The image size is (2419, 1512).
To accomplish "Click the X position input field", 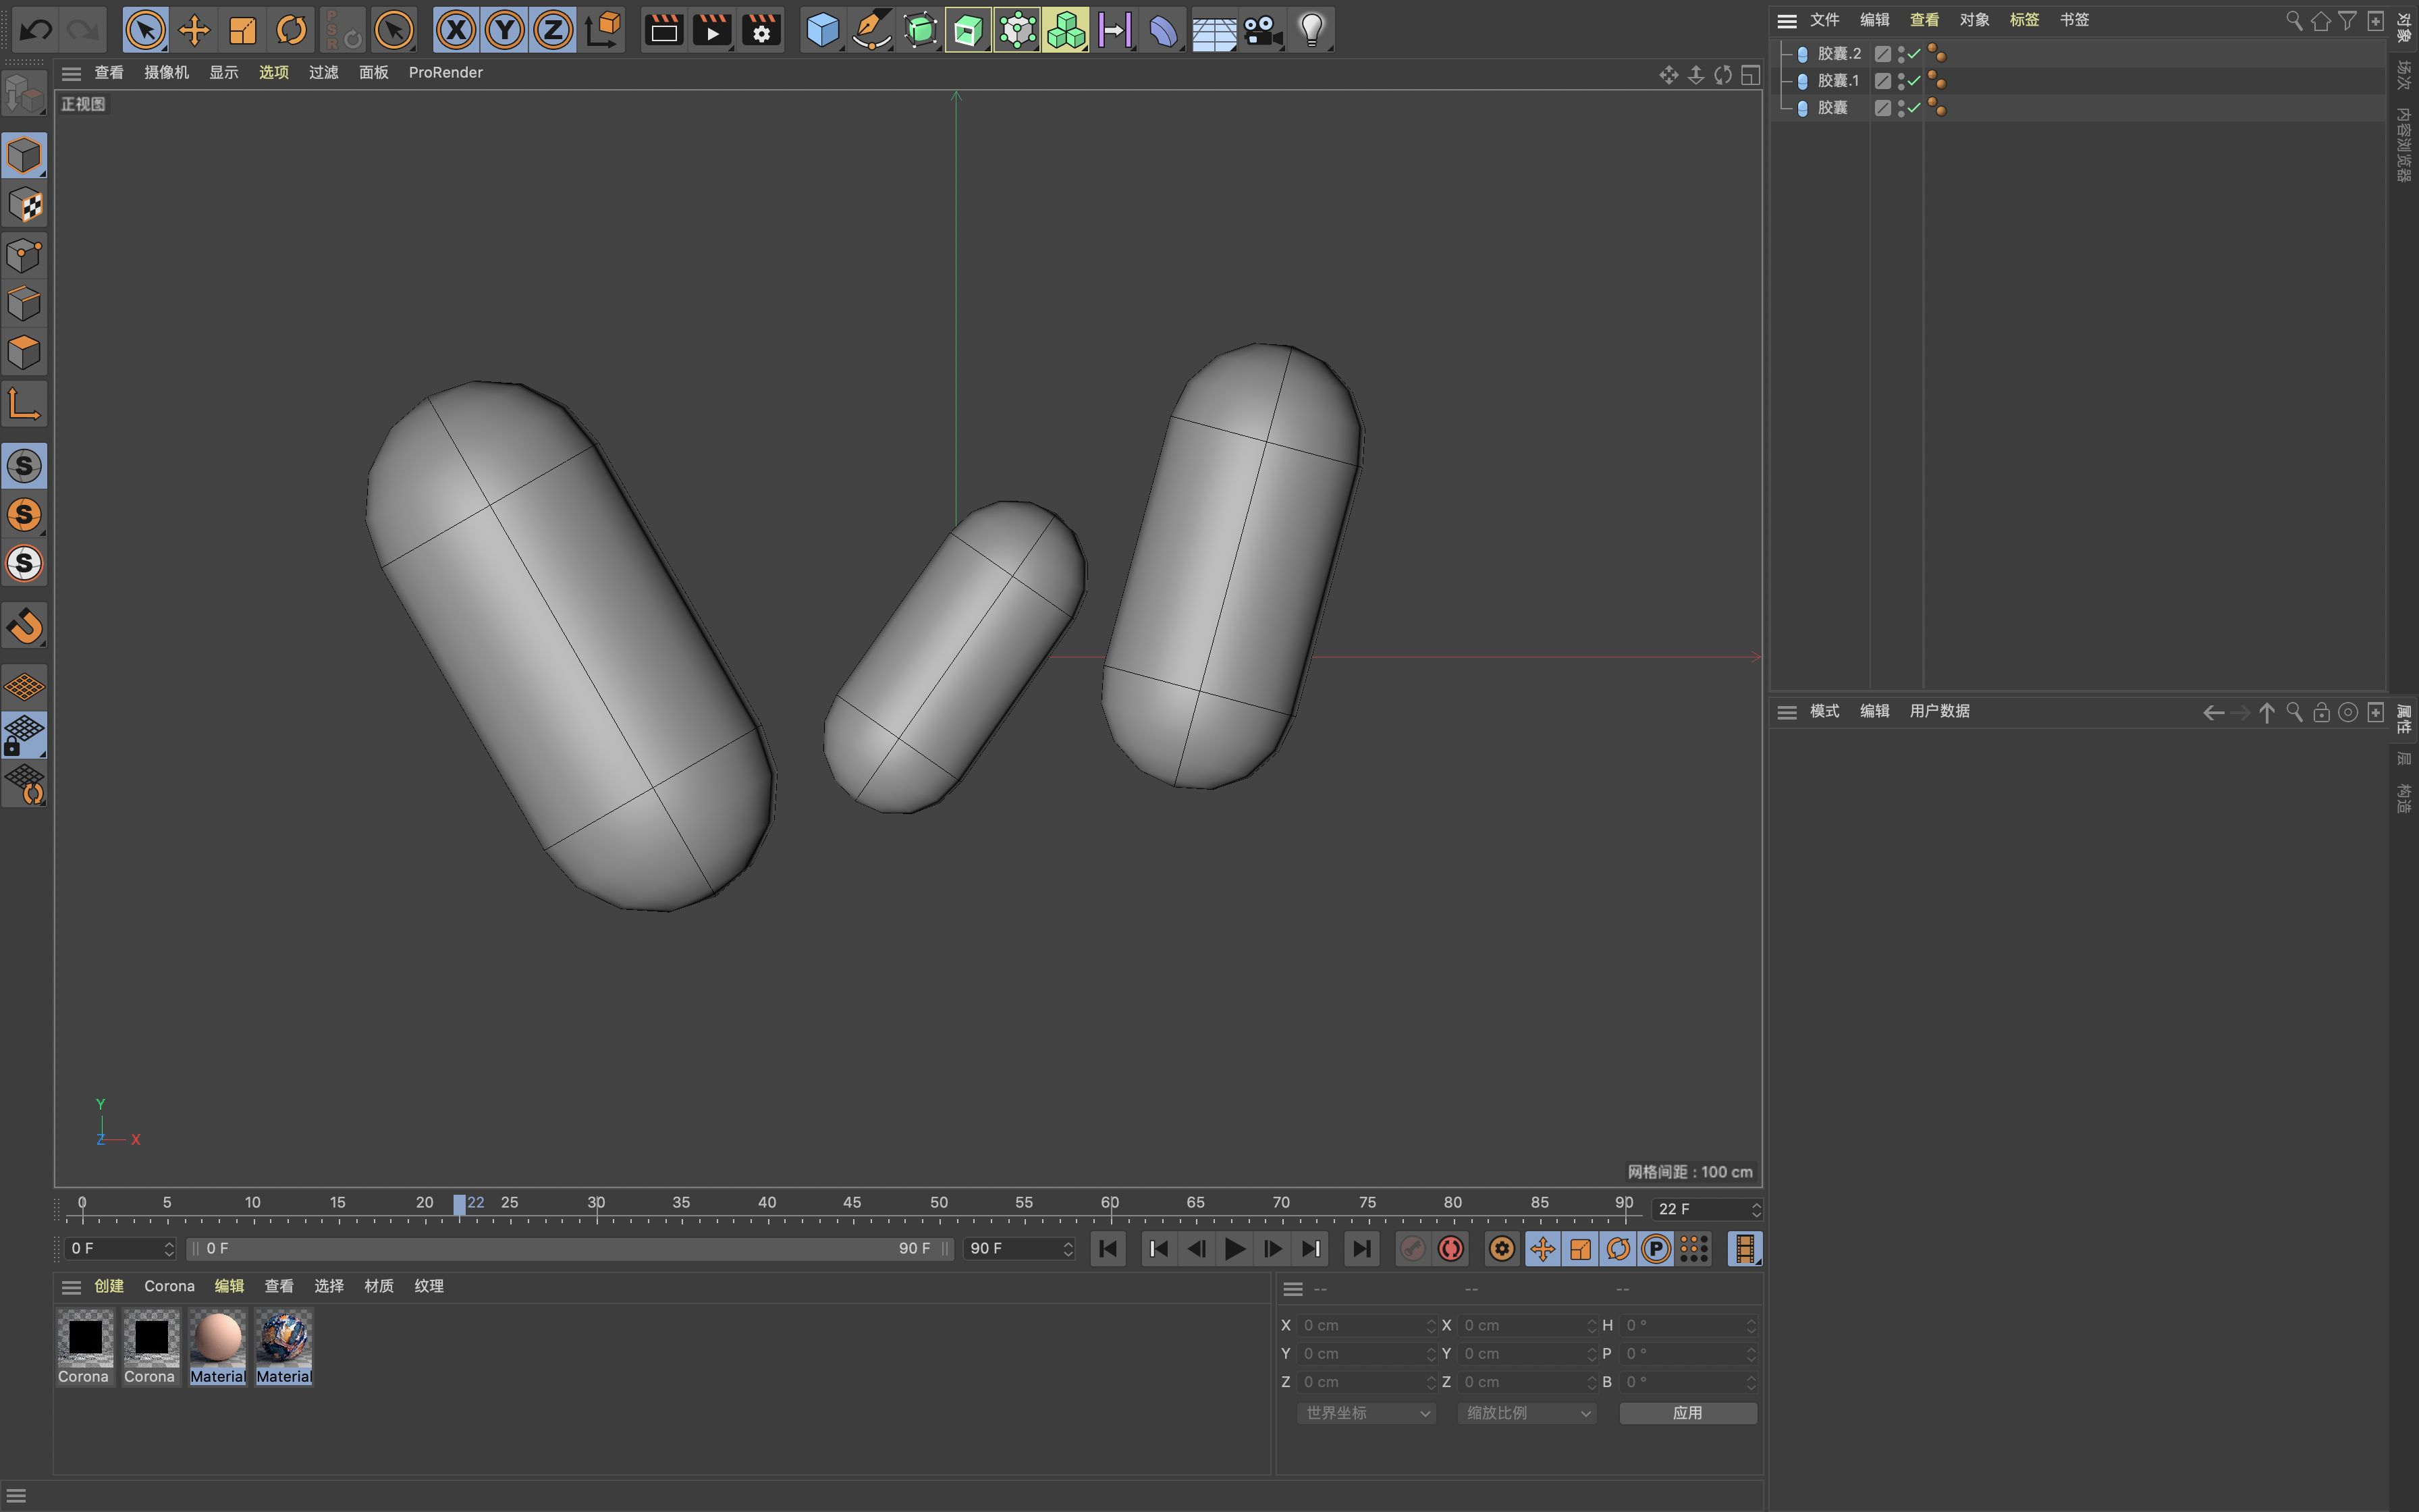I will coord(1367,1326).
